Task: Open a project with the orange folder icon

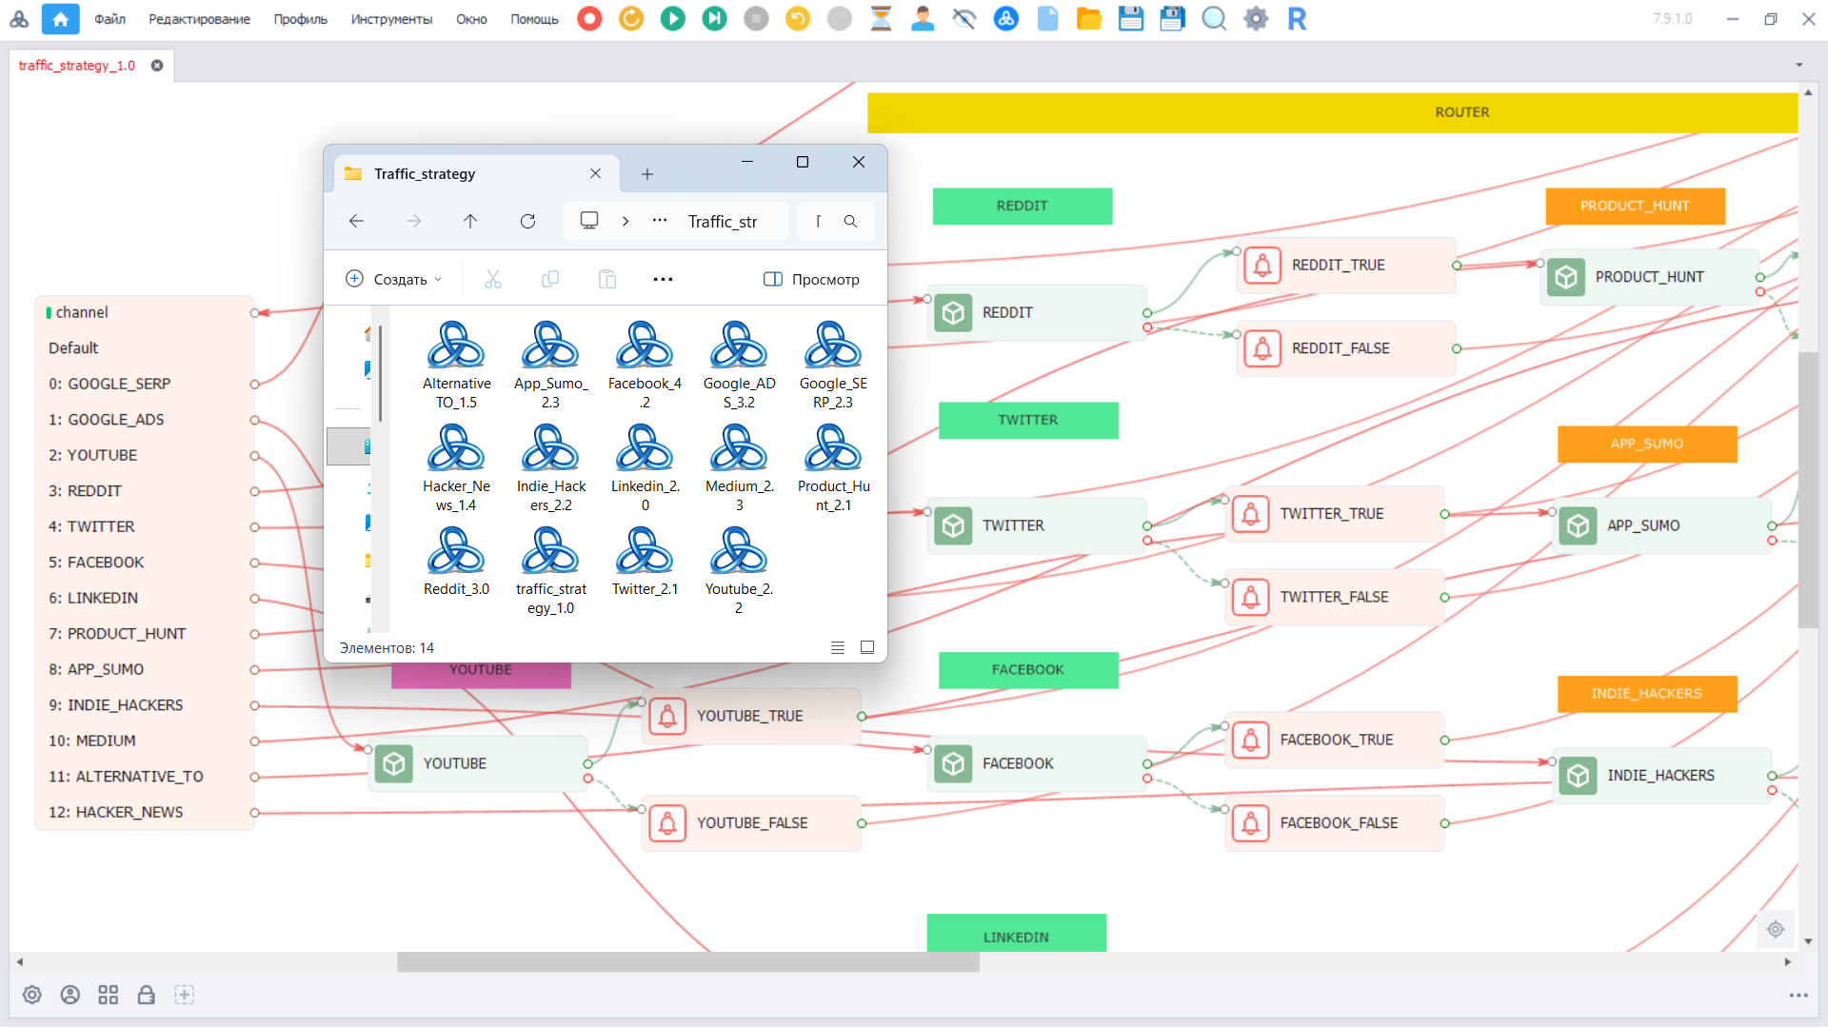Action: [x=1089, y=19]
